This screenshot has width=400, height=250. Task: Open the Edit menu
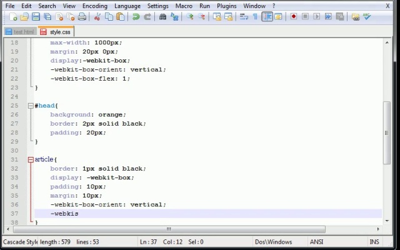26,6
